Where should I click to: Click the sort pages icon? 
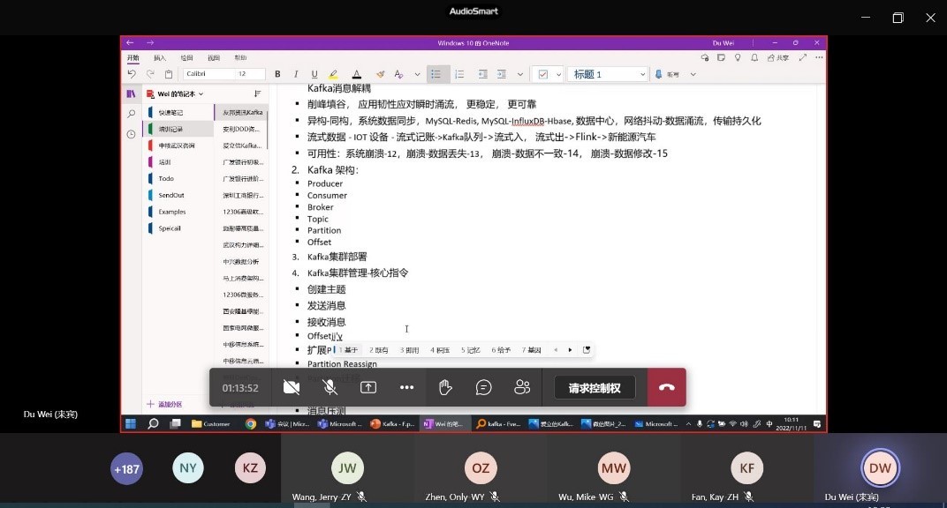tap(257, 93)
